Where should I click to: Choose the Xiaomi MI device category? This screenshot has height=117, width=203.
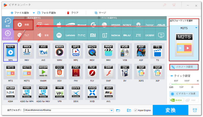coord(93,35)
